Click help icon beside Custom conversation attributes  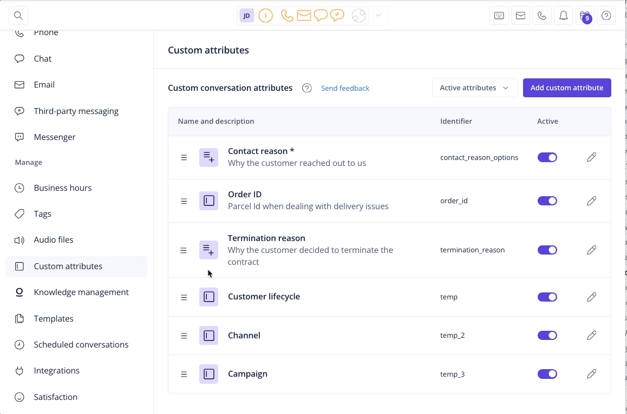(306, 88)
